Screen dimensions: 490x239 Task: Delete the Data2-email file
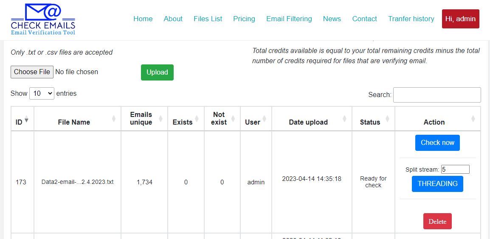tap(437, 222)
